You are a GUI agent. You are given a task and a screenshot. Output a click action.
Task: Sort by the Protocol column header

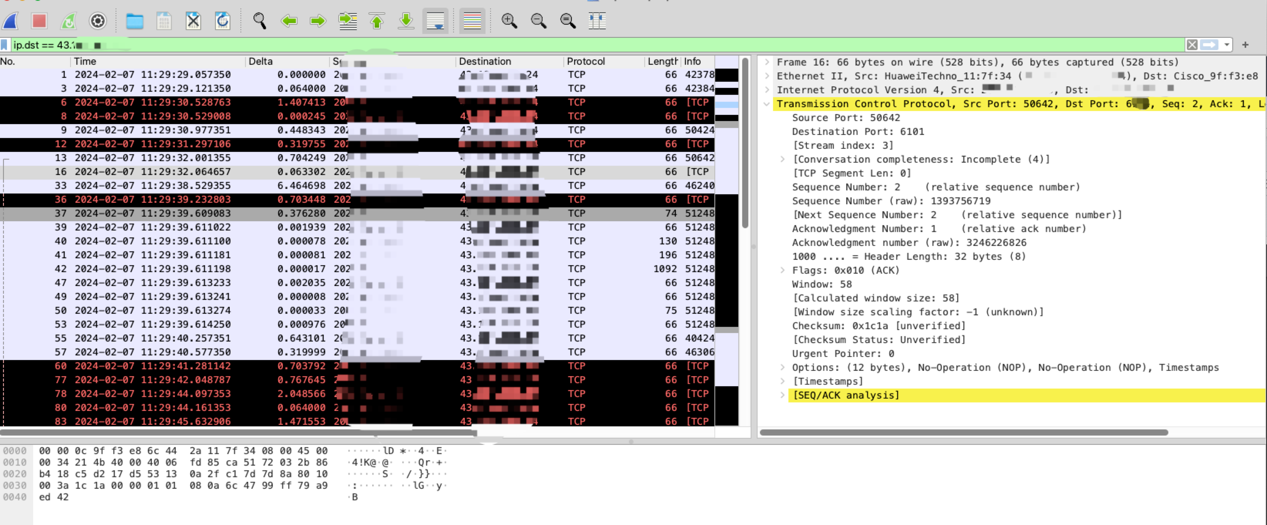tap(585, 62)
